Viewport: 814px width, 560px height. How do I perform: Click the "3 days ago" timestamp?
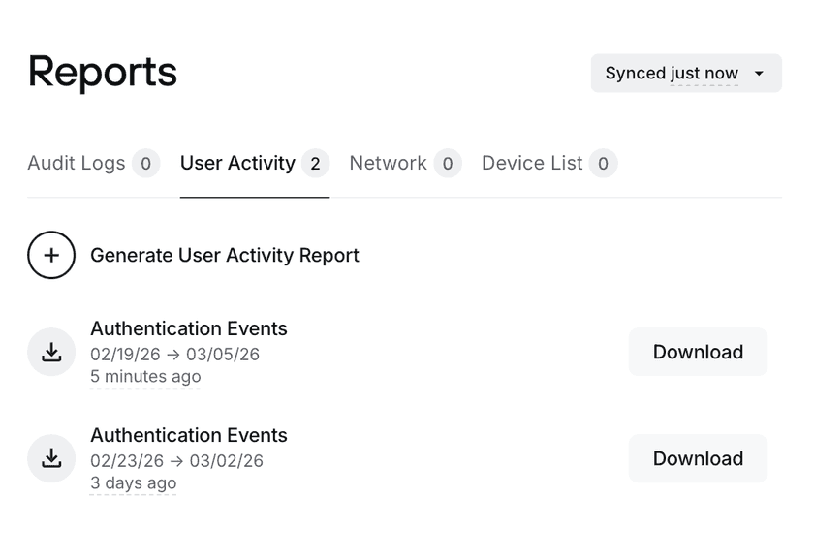point(133,483)
